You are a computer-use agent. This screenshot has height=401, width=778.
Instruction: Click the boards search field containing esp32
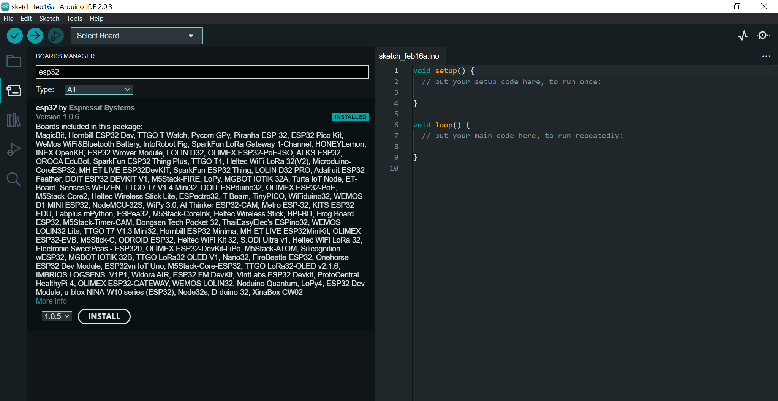[x=202, y=72]
